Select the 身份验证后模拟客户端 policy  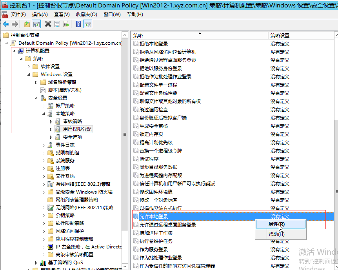coord(163,118)
